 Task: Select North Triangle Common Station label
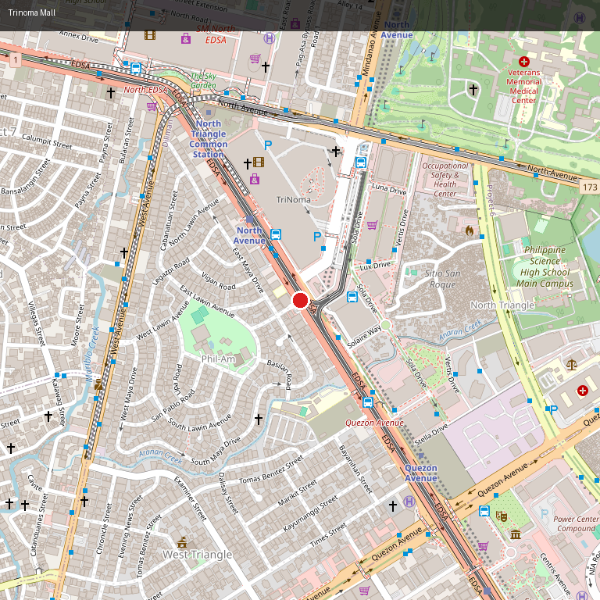(208, 139)
